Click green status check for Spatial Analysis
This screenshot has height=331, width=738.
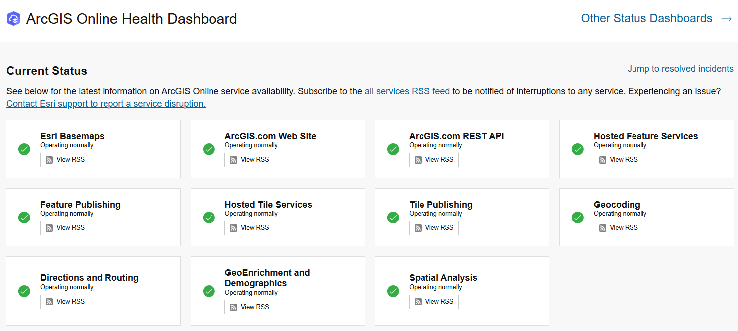(x=393, y=291)
